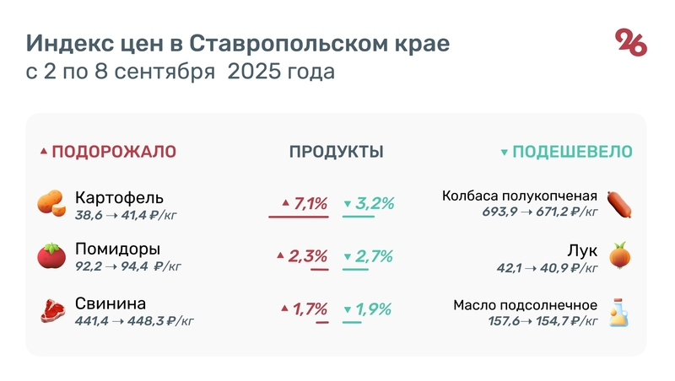Viewport: 675px width, 381px height.
Task: Click the onion icon next to Лук
Action: 620,255
